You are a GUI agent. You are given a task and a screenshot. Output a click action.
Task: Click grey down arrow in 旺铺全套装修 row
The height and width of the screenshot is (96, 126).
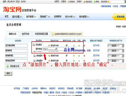tap(79, 61)
